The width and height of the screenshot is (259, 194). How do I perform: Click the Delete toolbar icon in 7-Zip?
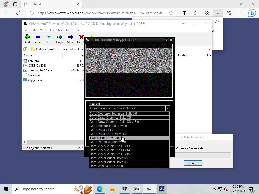pyautogui.click(x=81, y=39)
